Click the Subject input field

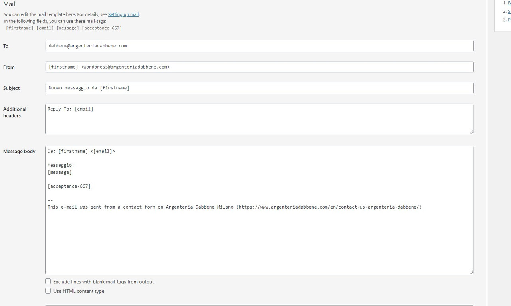259,88
